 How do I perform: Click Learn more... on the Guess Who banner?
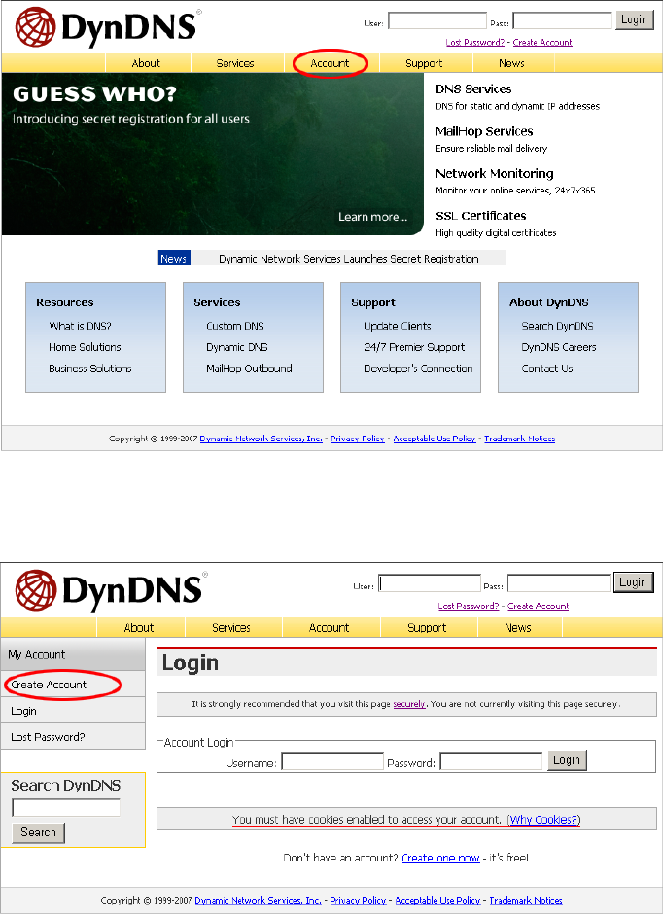(373, 217)
